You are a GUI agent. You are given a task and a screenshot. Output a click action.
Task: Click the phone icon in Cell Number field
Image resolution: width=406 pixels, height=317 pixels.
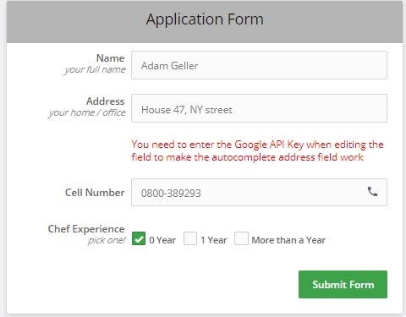coord(372,192)
